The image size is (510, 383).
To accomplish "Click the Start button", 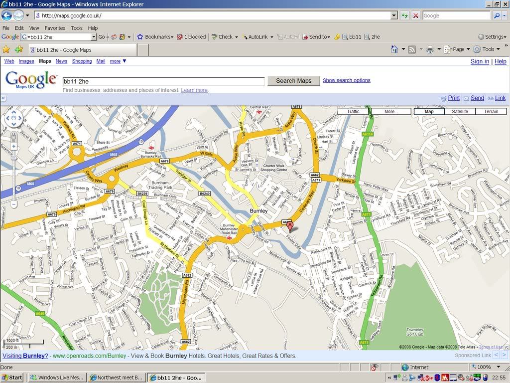I will click(x=12, y=378).
